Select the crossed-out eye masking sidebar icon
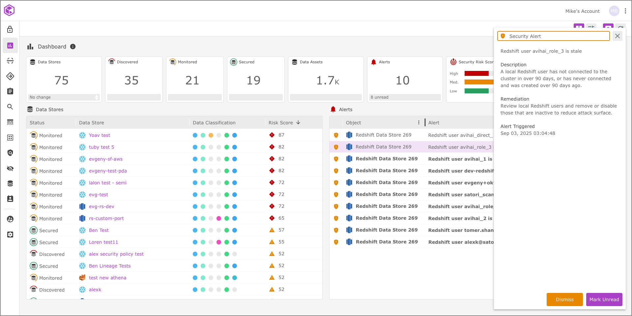Image resolution: width=632 pixels, height=316 pixels. pyautogui.click(x=10, y=169)
